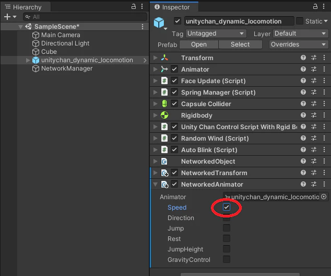Click the blue prefab cube icon in Inspector
The image size is (331, 276).
pyautogui.click(x=159, y=22)
